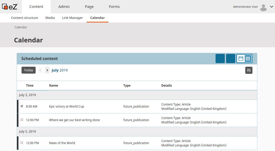Go to the next month arrow
Viewport: 275px width, 151px height.
pyautogui.click(x=47, y=70)
